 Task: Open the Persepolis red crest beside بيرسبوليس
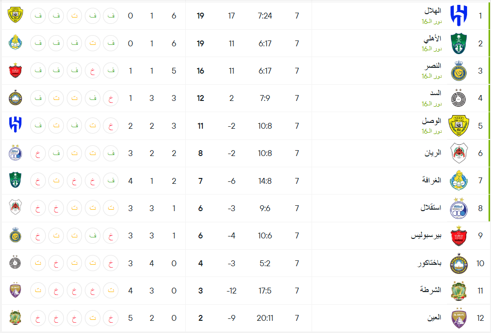(x=459, y=235)
